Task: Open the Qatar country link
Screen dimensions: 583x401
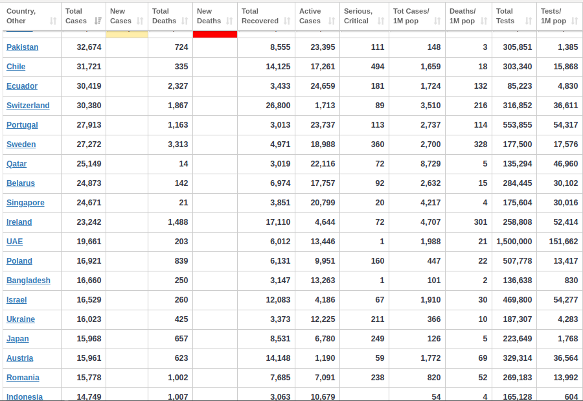Action: (17, 164)
